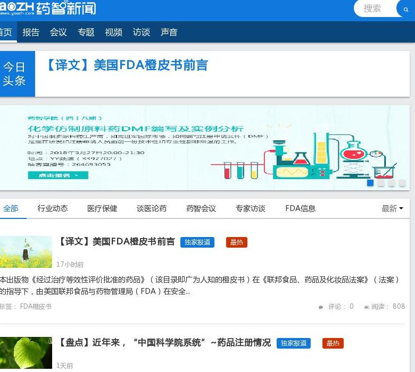This screenshot has height=372, width=415.
Task: Click 独家报道 badge on the FDA橙皮书 article
Action: (x=197, y=242)
